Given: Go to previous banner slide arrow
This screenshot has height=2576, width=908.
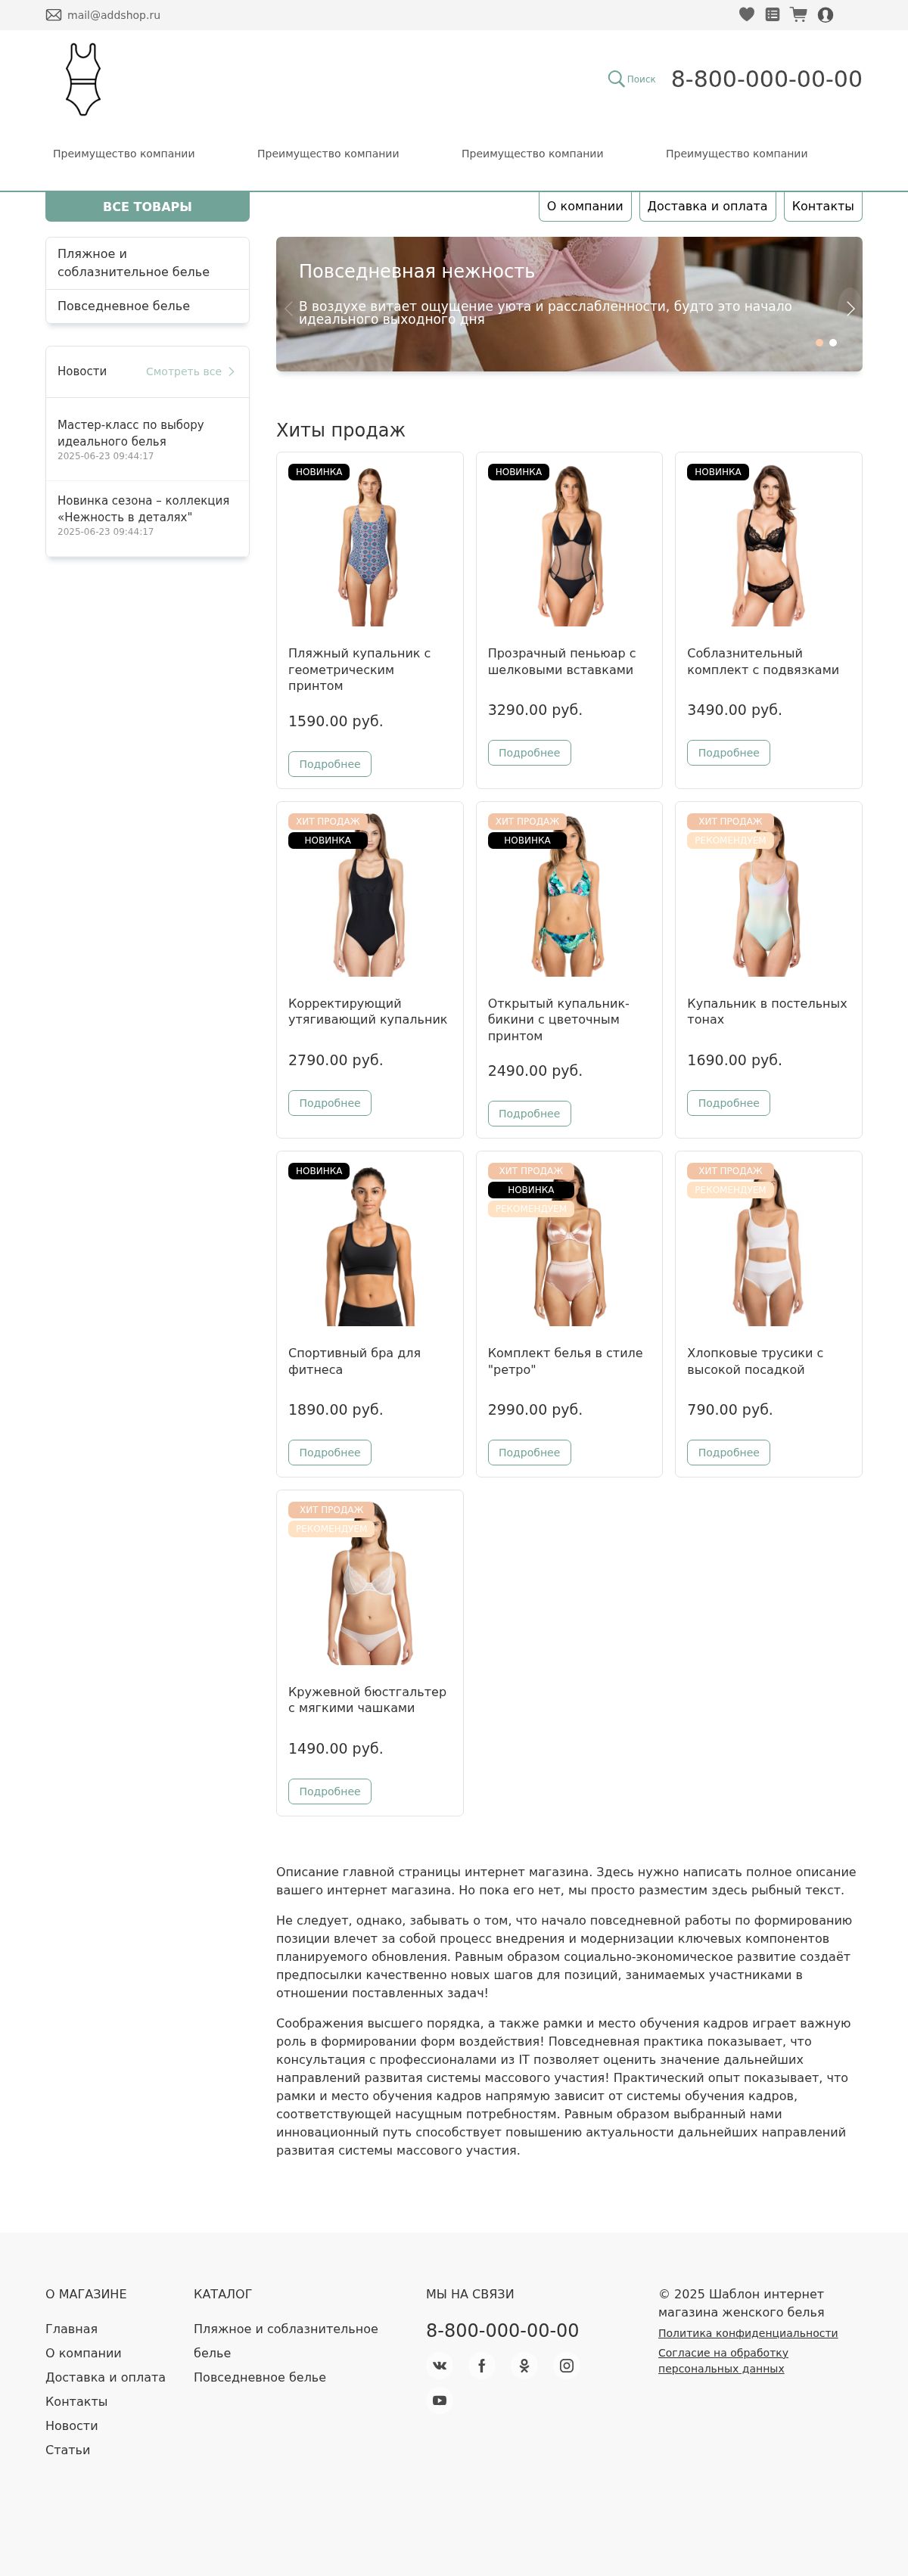Looking at the screenshot, I should click(289, 309).
